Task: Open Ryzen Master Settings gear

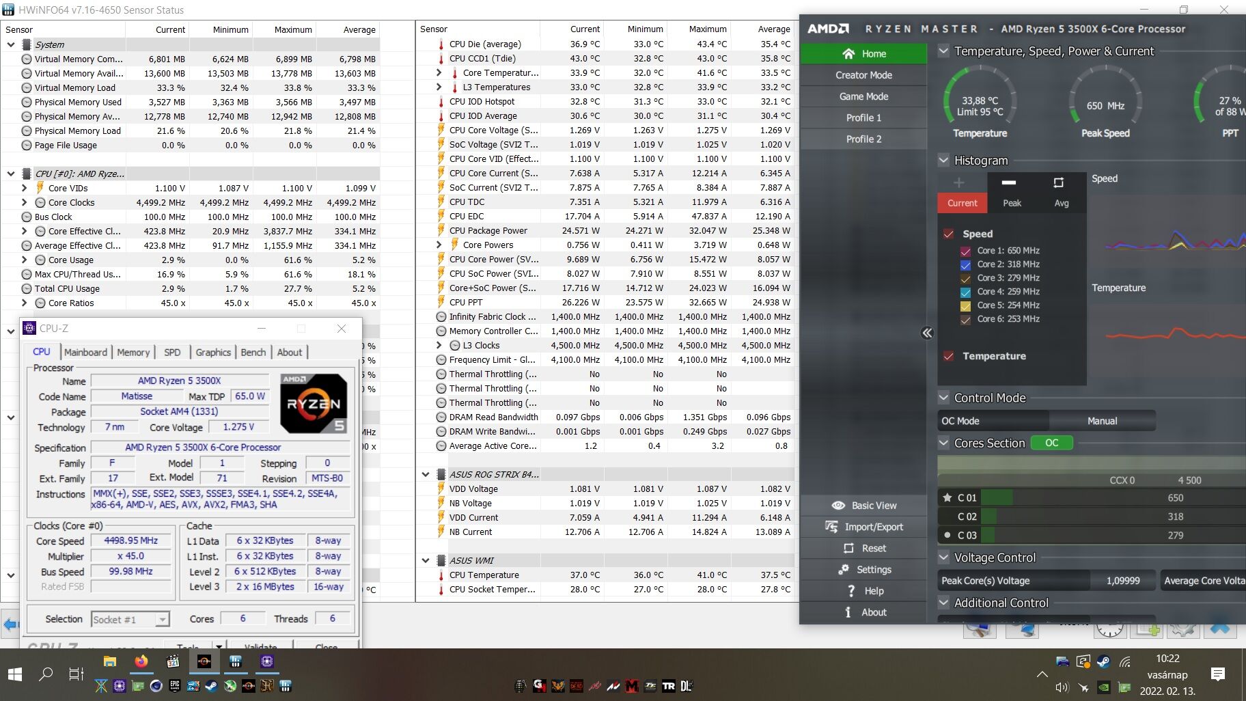Action: [844, 569]
